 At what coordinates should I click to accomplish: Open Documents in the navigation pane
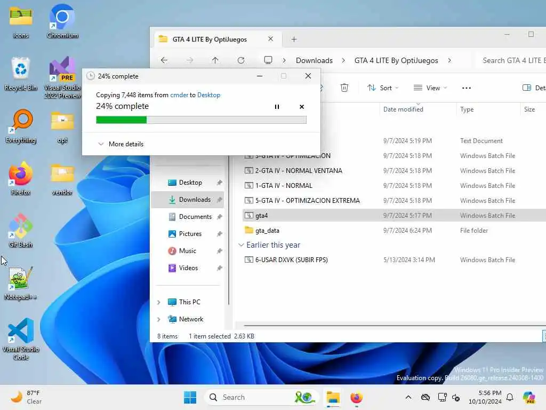[188, 217]
